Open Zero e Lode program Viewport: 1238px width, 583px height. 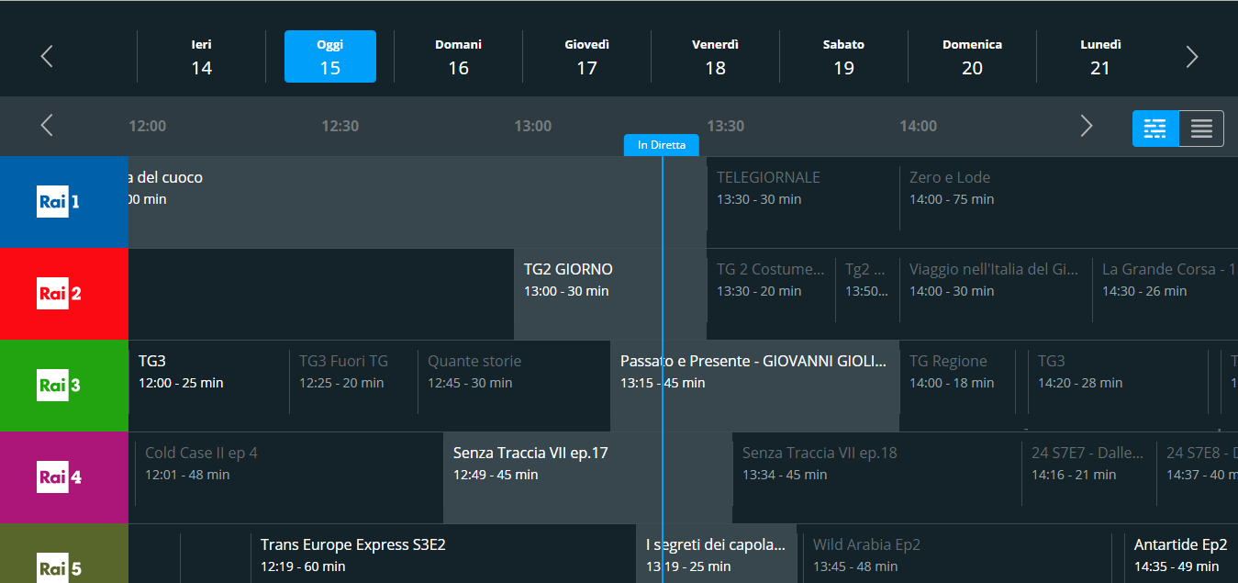click(1068, 202)
